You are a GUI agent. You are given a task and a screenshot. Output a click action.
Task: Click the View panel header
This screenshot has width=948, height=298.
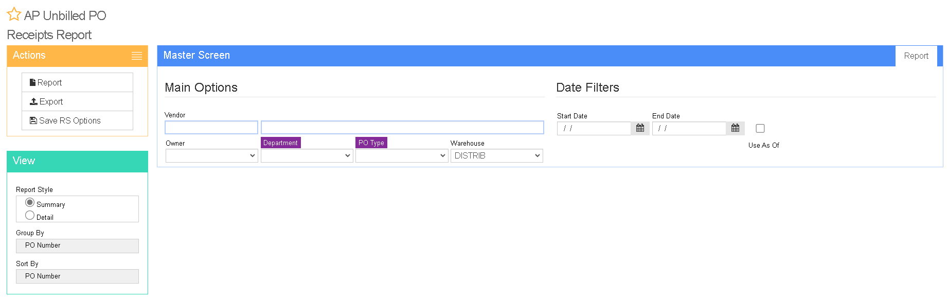click(x=77, y=161)
